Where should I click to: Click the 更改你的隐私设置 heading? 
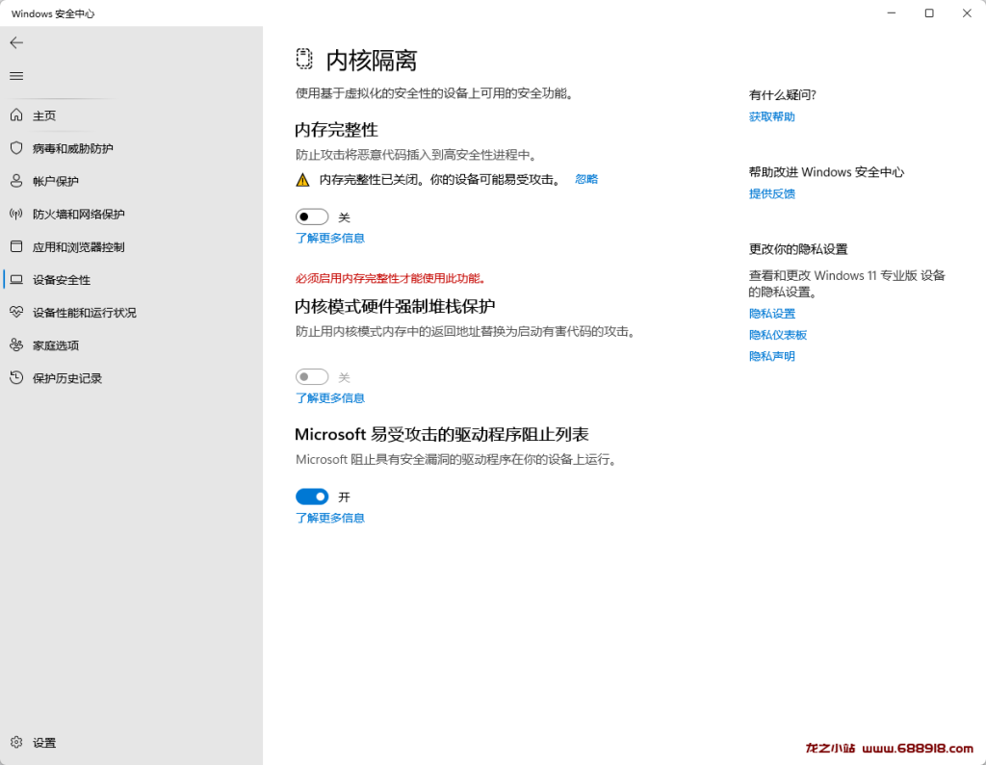pos(798,249)
